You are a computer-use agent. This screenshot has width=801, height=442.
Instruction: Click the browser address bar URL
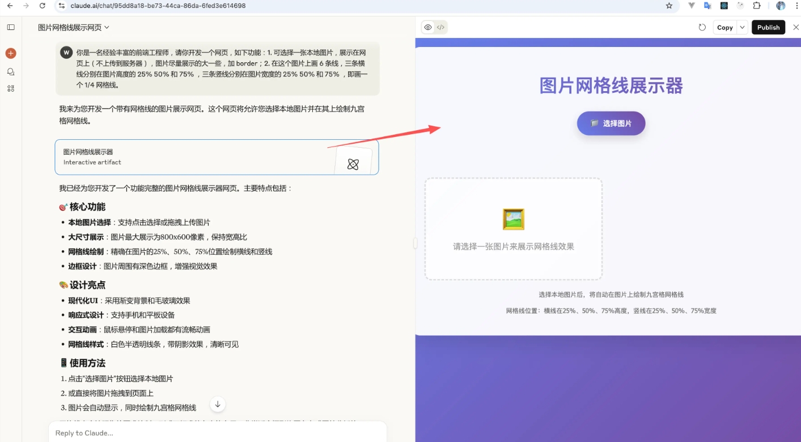pyautogui.click(x=158, y=6)
